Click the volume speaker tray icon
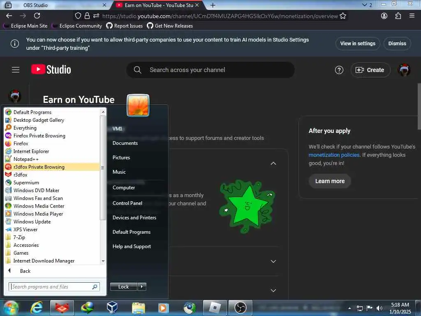The height and width of the screenshot is (316, 421). click(379, 308)
